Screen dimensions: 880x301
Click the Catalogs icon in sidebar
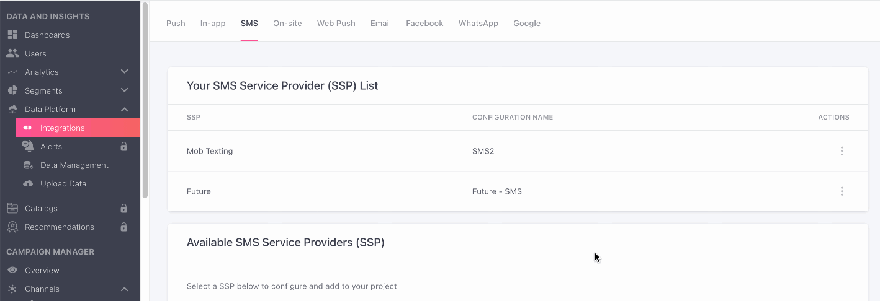pyautogui.click(x=12, y=209)
